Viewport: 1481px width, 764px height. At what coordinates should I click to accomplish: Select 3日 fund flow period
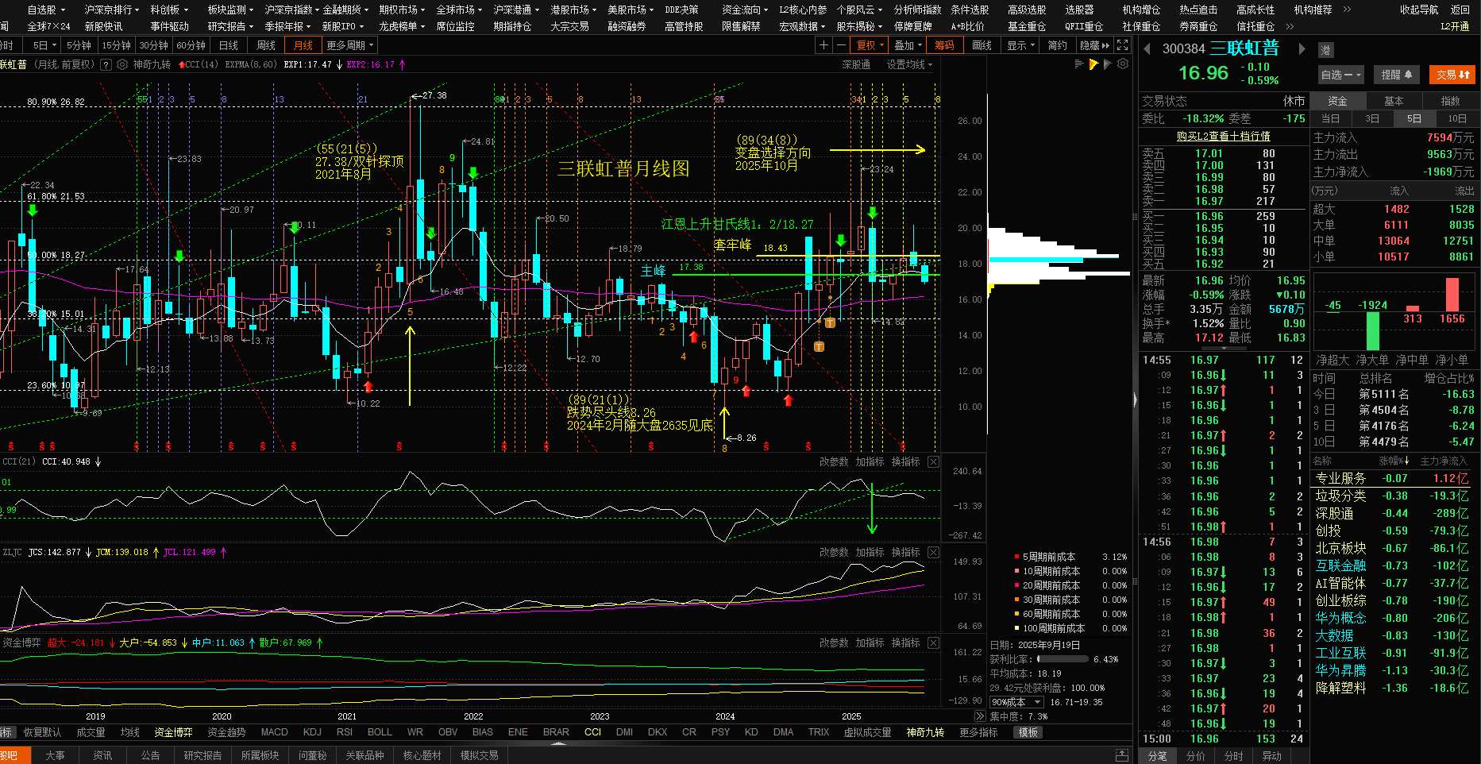point(1372,118)
